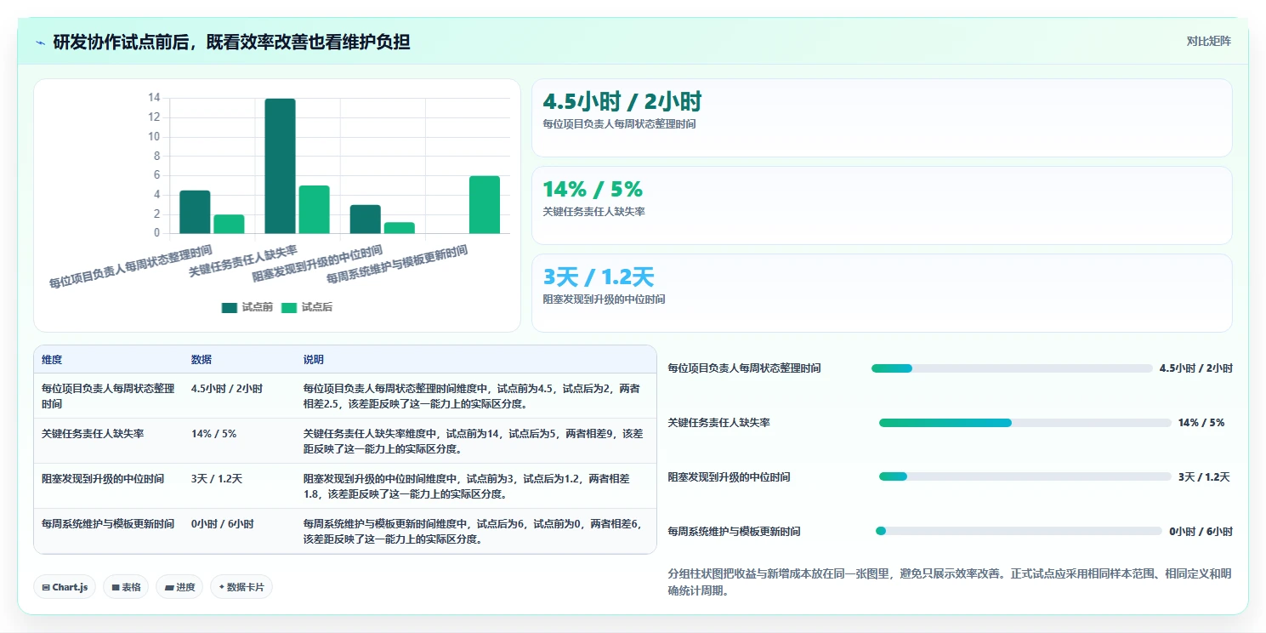1266x633 pixels.
Task: Click the 关键任务责任人缺失率 caption under 14% / 5%
Action: (593, 212)
